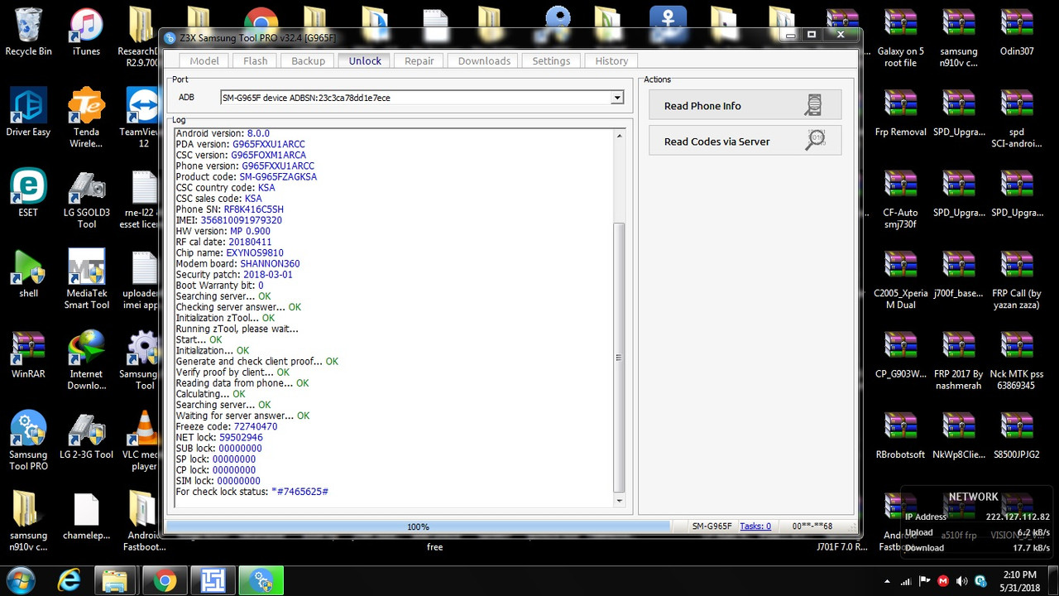1059x596 pixels.
Task: Click the taskbar clock showing 2:10 PM
Action: point(1018,580)
